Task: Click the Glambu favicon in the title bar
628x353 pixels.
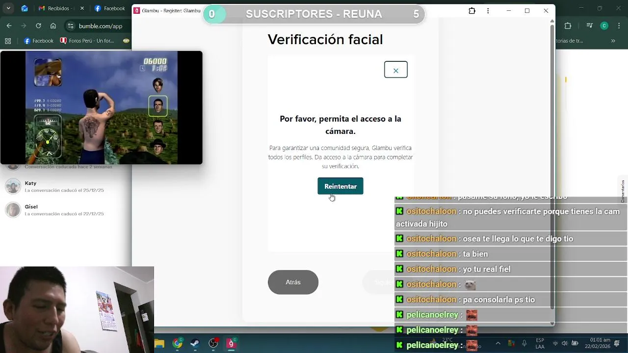Action: pos(137,11)
